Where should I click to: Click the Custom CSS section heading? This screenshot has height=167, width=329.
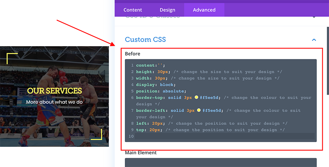145,40
